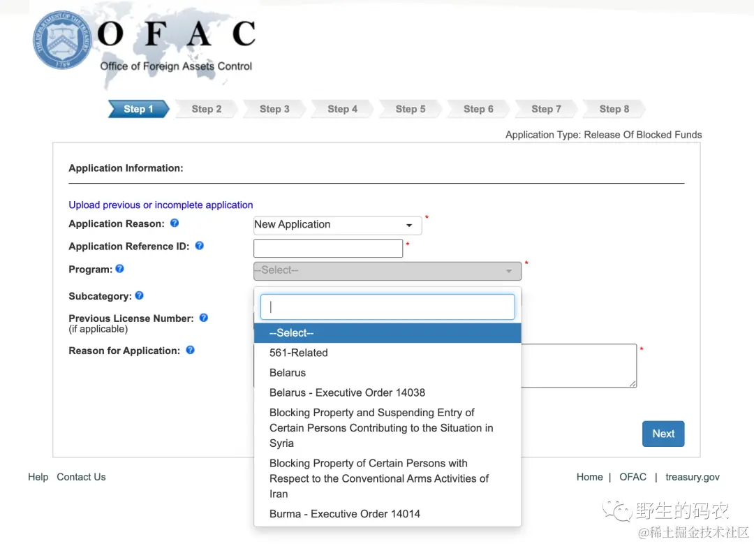Go to the Step 8 tab
This screenshot has height=544, width=754.
pyautogui.click(x=614, y=109)
